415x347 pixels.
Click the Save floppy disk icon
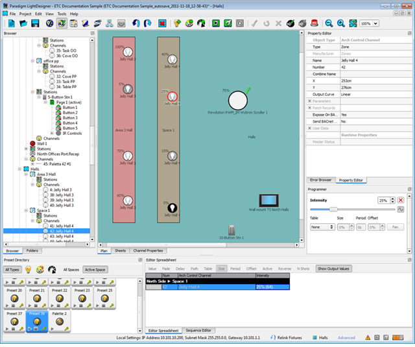(x=35, y=23)
